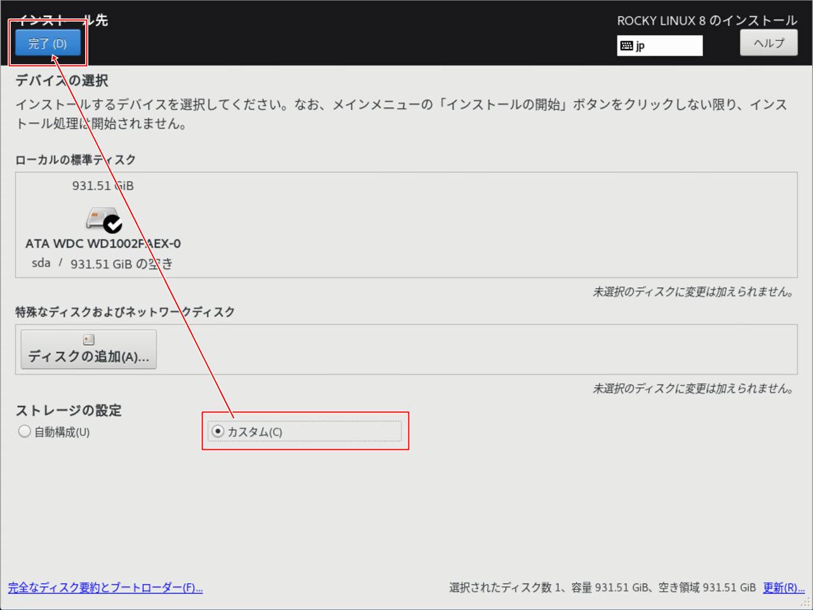This screenshot has height=610, width=813.
Task: Click the ストレージの設定 section heading
Action: click(69, 410)
